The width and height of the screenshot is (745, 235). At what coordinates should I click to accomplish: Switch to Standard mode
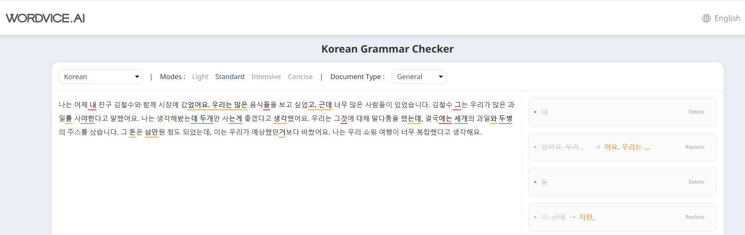(230, 77)
